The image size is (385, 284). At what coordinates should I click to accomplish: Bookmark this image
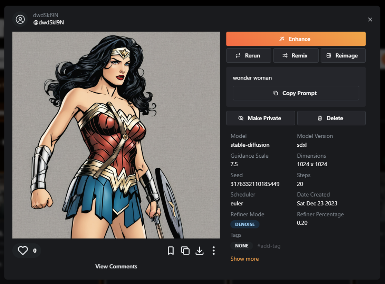pos(171,251)
